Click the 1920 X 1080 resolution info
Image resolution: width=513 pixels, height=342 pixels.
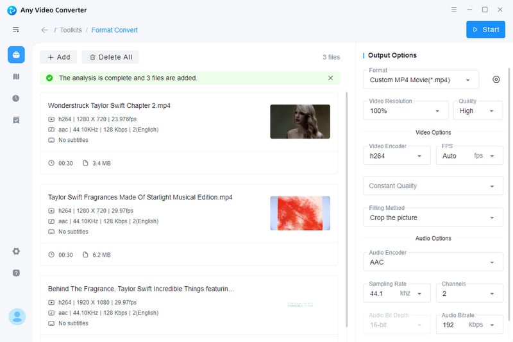coord(93,302)
